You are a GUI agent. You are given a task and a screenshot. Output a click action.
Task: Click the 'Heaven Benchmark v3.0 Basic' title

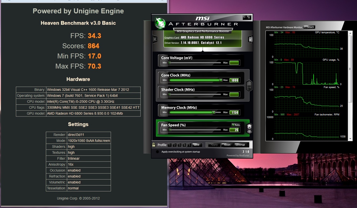(78, 23)
